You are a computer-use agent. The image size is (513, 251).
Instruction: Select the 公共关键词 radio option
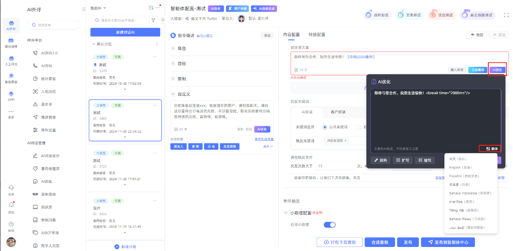pos(325,127)
